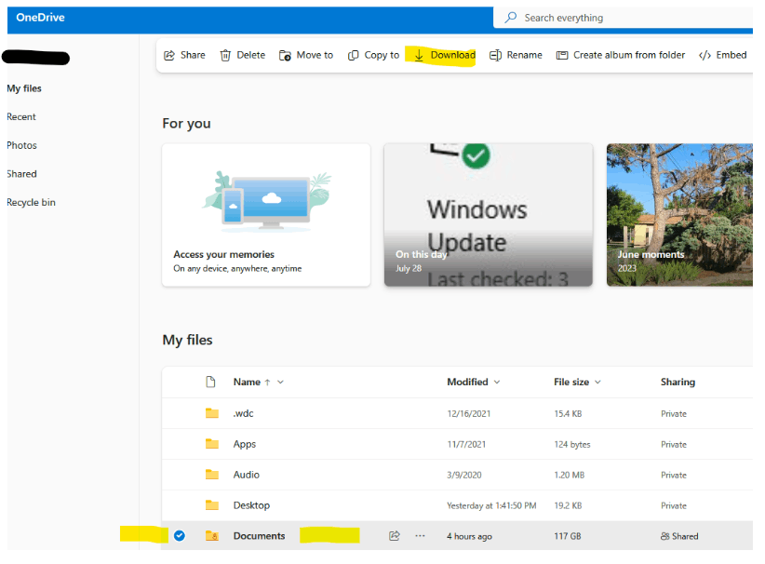The width and height of the screenshot is (765, 564).
Task: Click Private sharing status for Audio
Action: click(x=674, y=476)
